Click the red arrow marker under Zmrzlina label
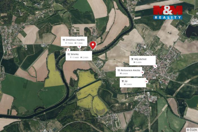Screen dimensions: 198x132 pyautogui.click(x=79, y=47)
